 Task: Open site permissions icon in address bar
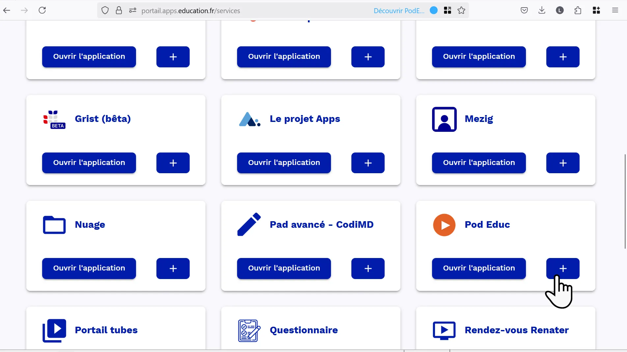coord(133,11)
